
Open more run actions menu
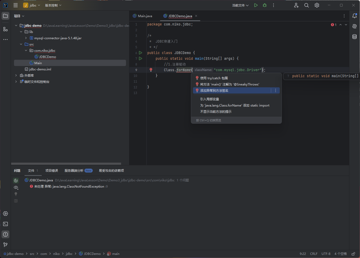tap(274, 5)
